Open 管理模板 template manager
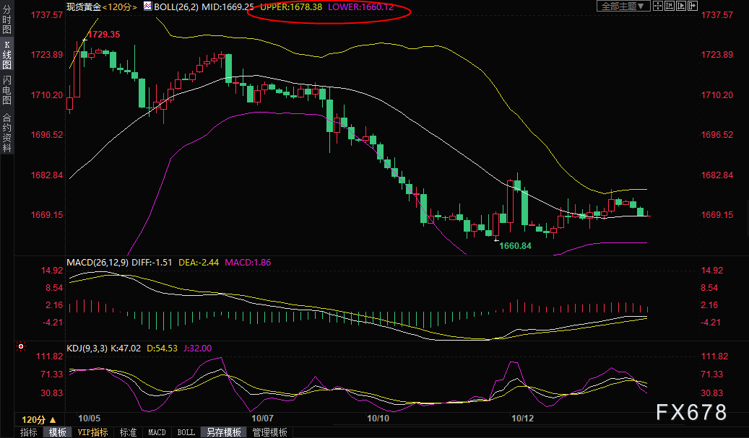The width and height of the screenshot is (749, 438). click(269, 432)
